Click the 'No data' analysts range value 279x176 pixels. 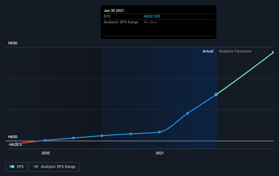(150, 22)
